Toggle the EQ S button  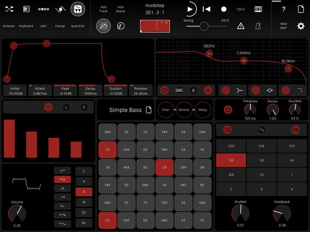tap(208, 90)
